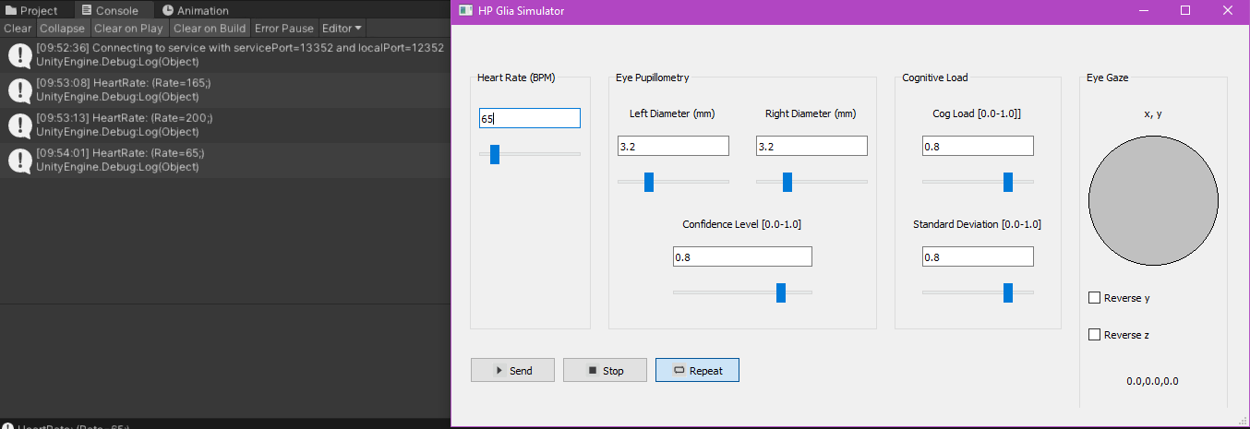Enable the Reverse z checkbox
The height and width of the screenshot is (429, 1250).
coord(1095,335)
